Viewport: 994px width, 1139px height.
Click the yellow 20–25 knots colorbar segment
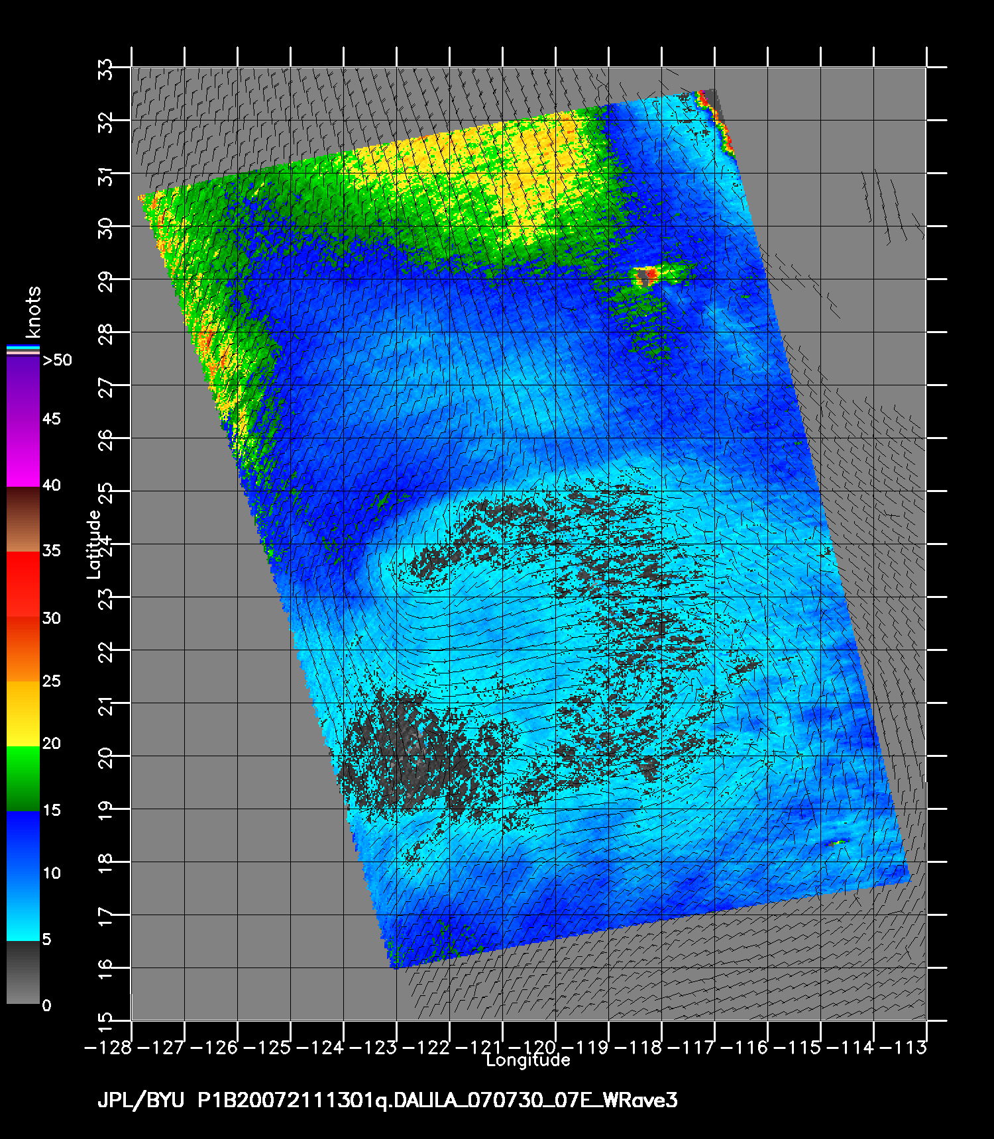point(23,713)
